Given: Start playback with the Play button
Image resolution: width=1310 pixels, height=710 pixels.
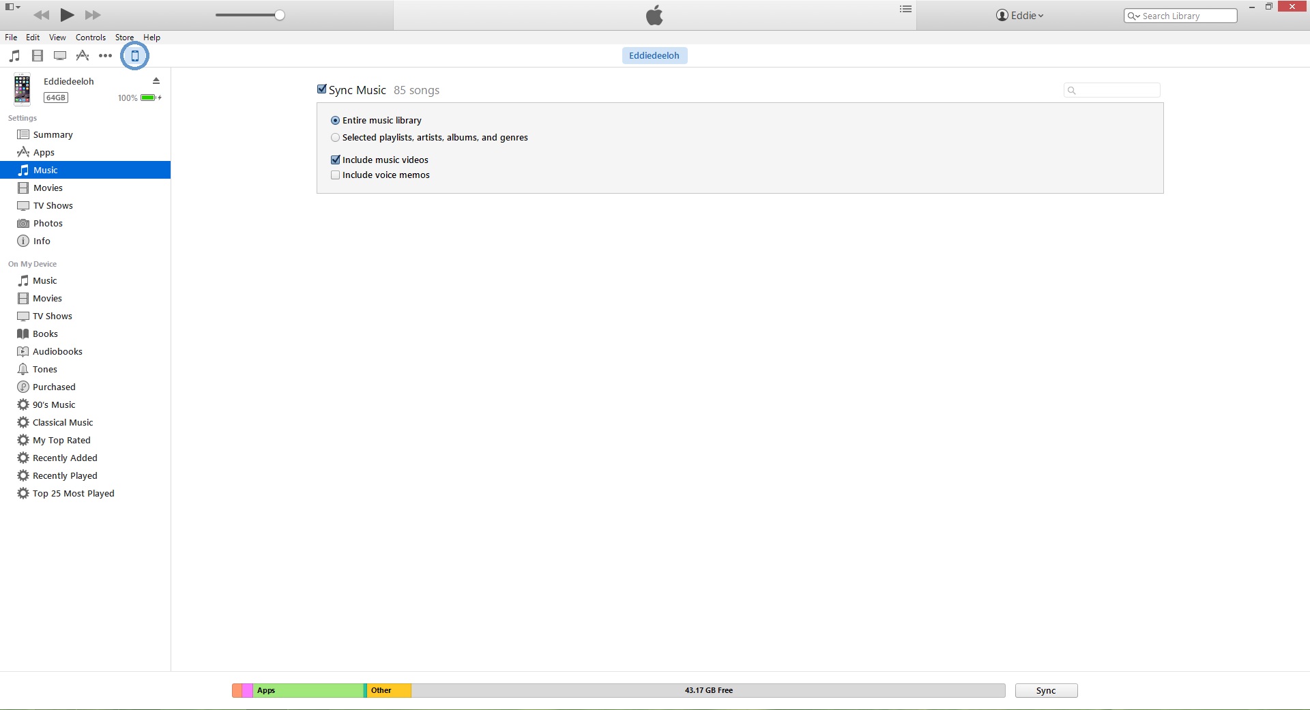Looking at the screenshot, I should click(x=67, y=15).
